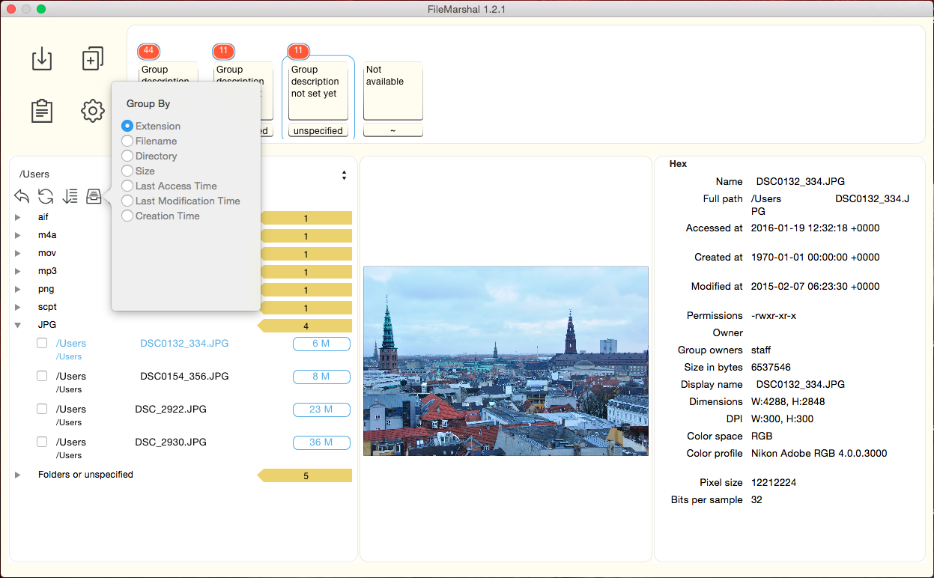Check the DSC0132_334.JPG checkbox
The height and width of the screenshot is (578, 934).
[43, 343]
